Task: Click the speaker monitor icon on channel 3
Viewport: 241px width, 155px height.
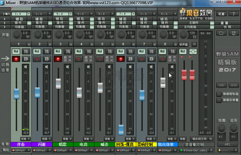Action: [x=67, y=67]
